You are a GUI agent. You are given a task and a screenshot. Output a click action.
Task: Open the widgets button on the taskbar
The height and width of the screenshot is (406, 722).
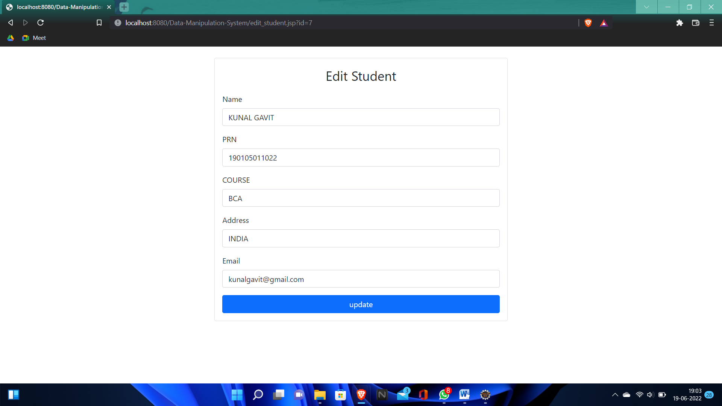pyautogui.click(x=14, y=395)
